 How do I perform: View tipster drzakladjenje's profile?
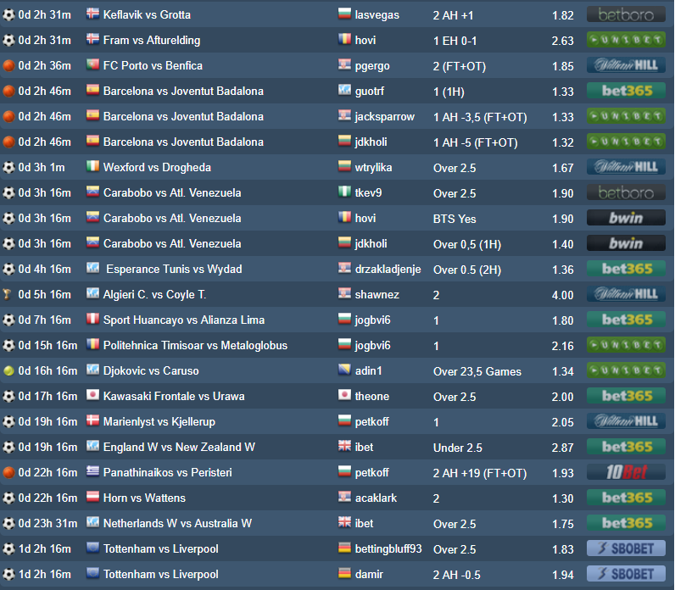pos(388,269)
